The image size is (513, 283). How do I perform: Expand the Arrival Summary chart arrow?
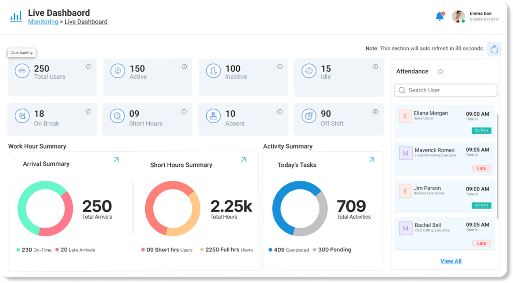[x=116, y=160]
